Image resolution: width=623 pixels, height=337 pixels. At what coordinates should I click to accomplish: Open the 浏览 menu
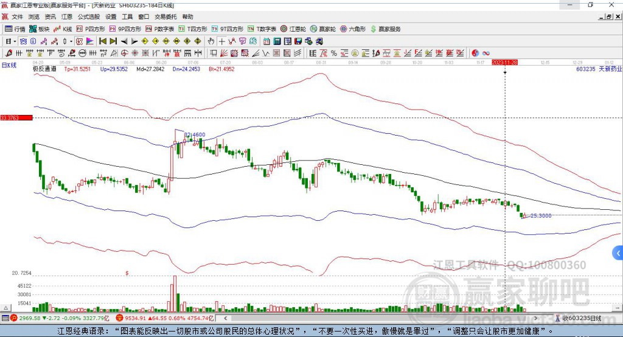pos(34,16)
